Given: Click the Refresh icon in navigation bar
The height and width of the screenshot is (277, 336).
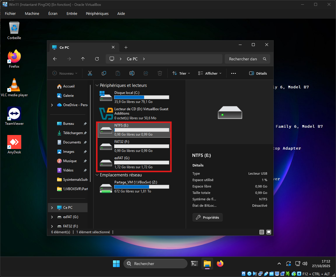Looking at the screenshot, I should tap(97, 59).
